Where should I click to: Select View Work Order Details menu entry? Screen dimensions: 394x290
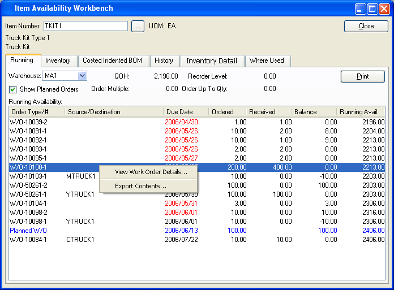(x=151, y=172)
